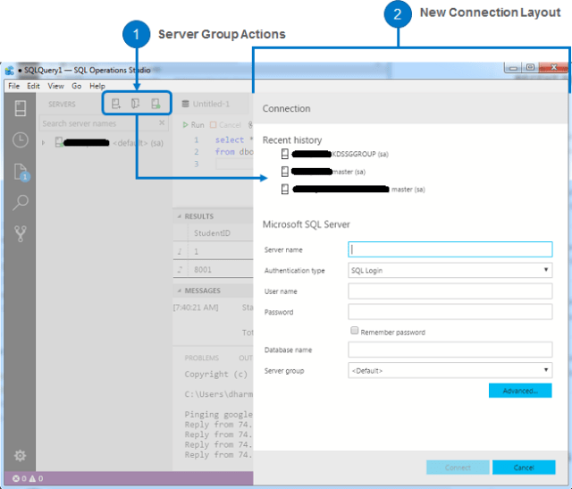This screenshot has height=489, width=572.
Task: Click the 8001 result cell
Action: tap(203, 269)
